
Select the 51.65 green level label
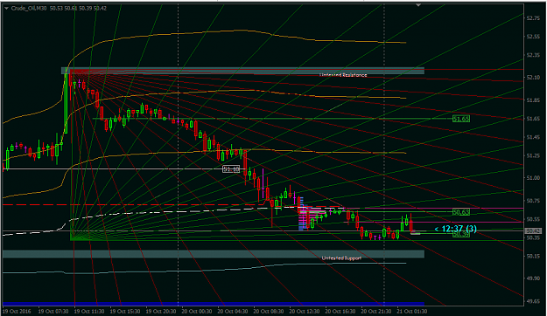click(x=461, y=119)
